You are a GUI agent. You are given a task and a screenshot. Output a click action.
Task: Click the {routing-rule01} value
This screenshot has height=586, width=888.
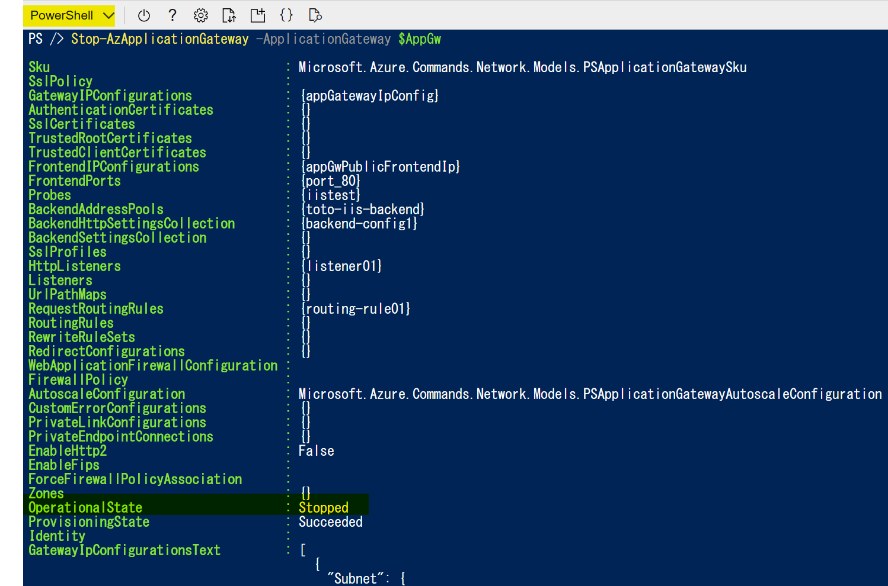tap(356, 309)
